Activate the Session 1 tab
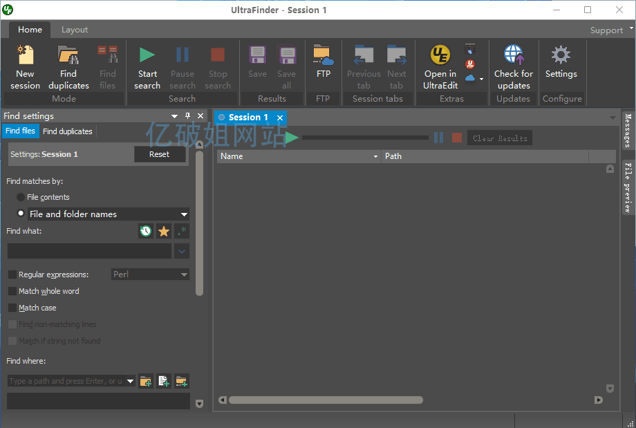 click(x=248, y=118)
